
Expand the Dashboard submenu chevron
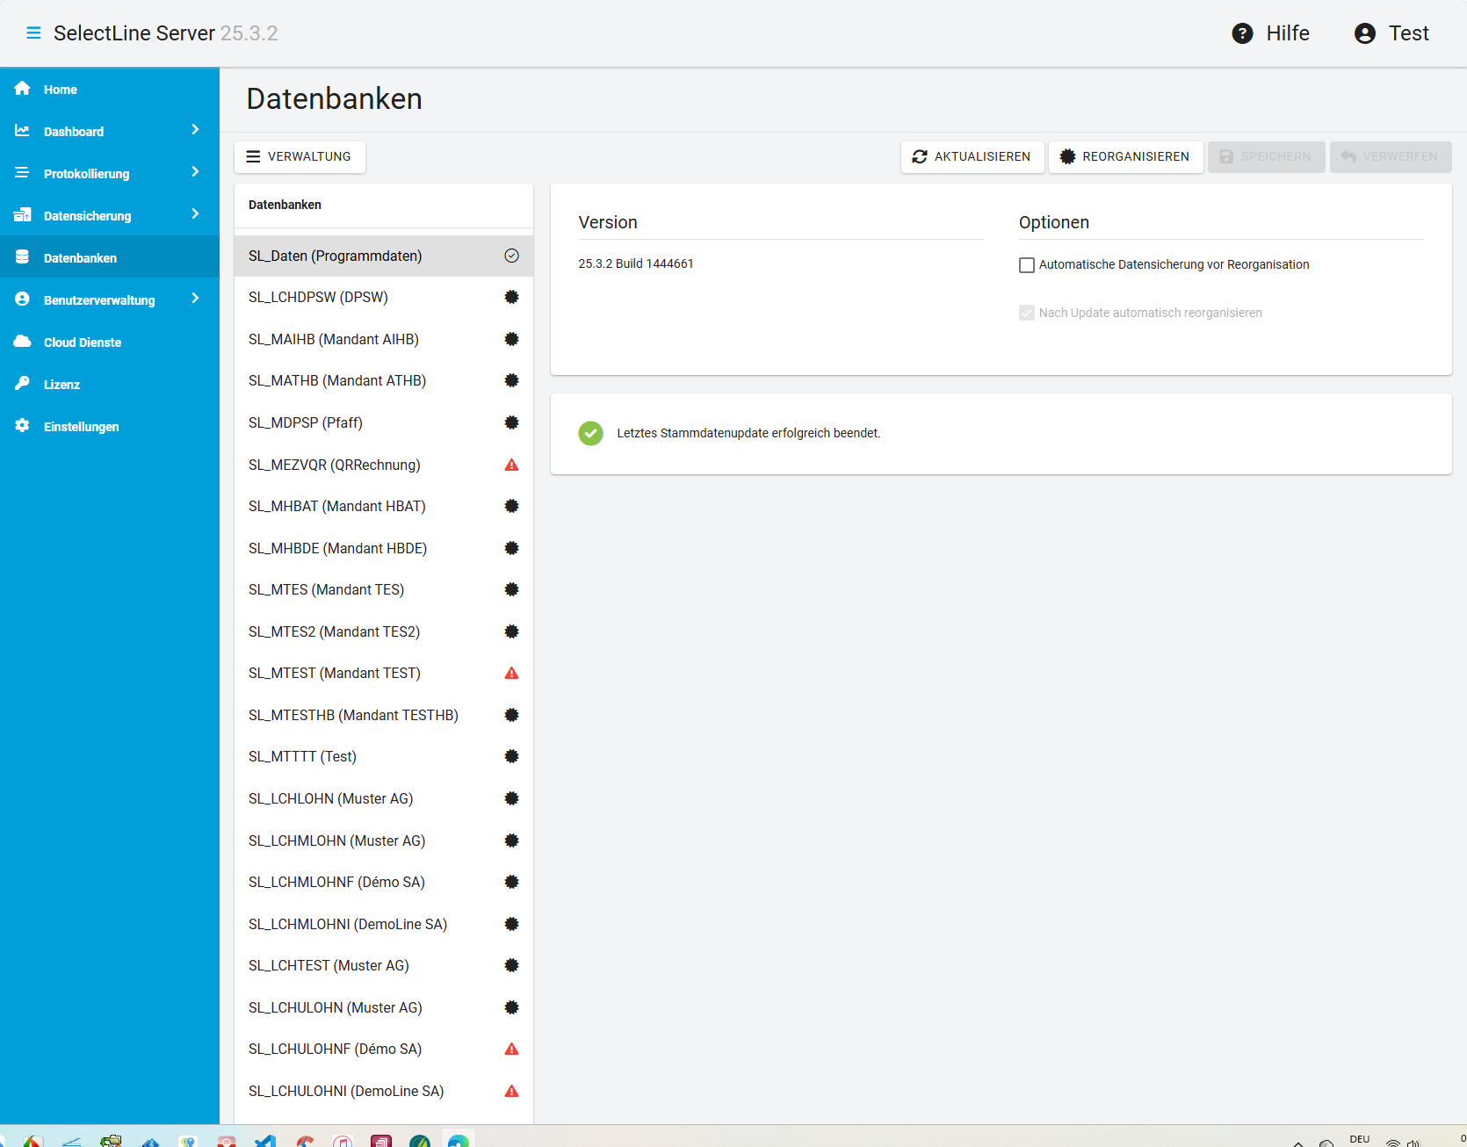click(195, 130)
